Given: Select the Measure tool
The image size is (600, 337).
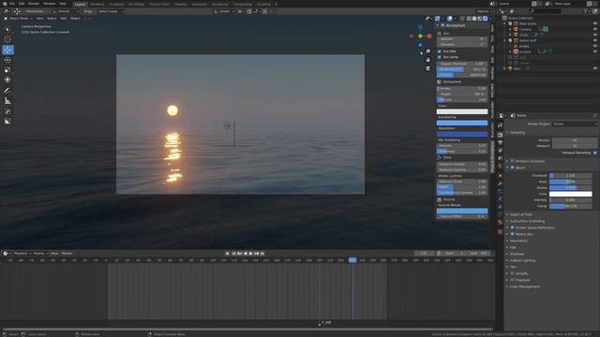Looking at the screenshot, I should tap(7, 101).
